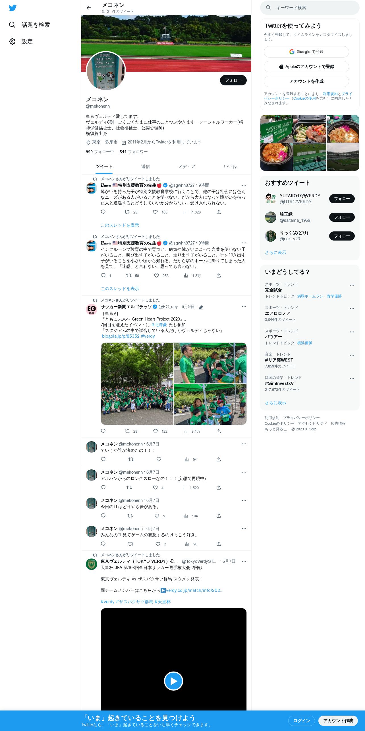Follow りっく(みどり) account
This screenshot has width=365, height=731.
pyautogui.click(x=342, y=236)
